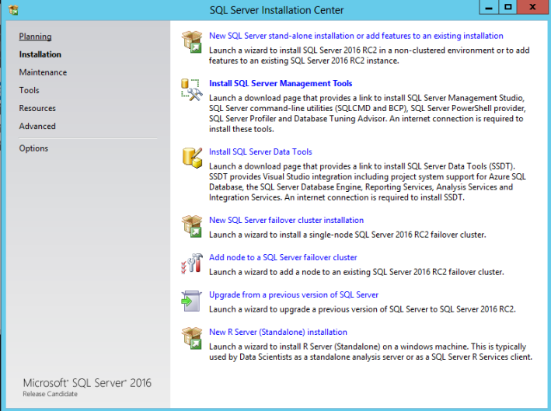Open the Tools section

[x=30, y=90]
